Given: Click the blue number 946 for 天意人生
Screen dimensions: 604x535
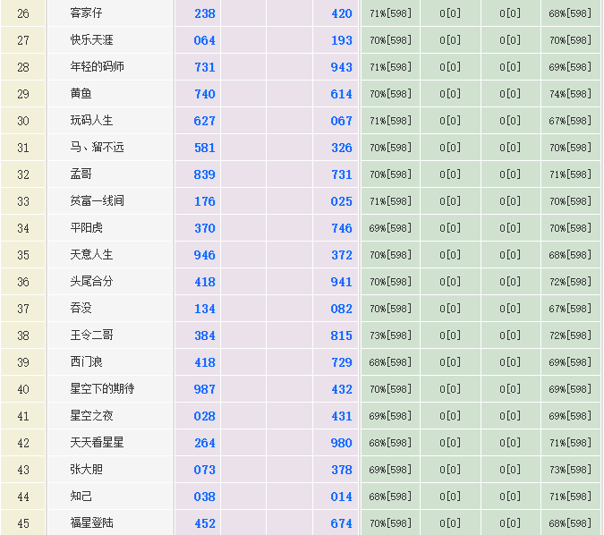Looking at the screenshot, I should [x=205, y=255].
